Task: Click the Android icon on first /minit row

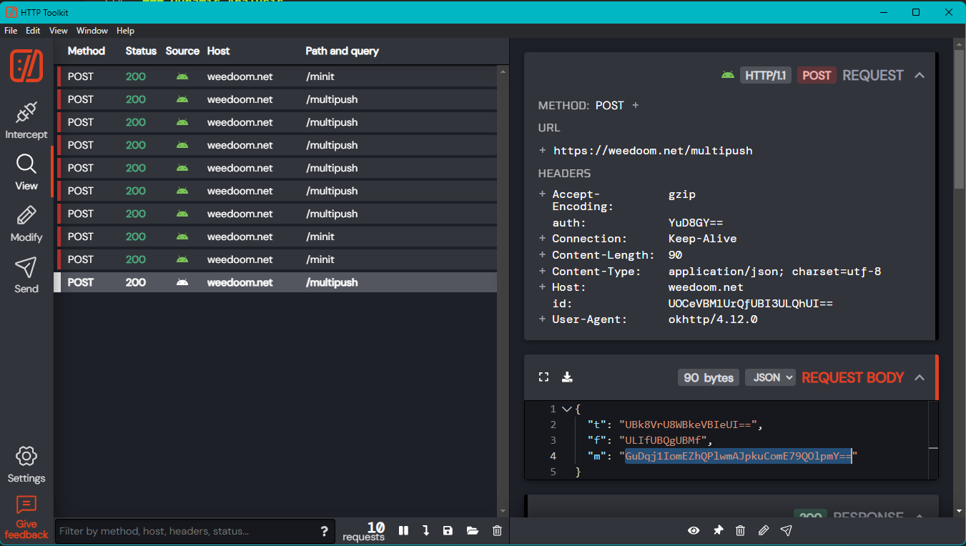Action: coord(182,76)
